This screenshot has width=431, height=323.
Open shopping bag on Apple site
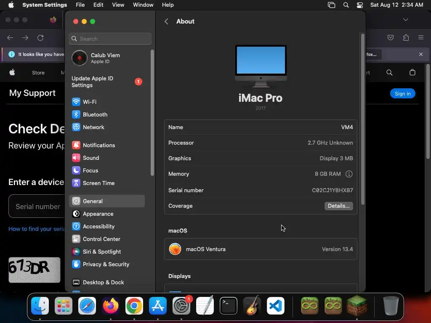coord(412,72)
